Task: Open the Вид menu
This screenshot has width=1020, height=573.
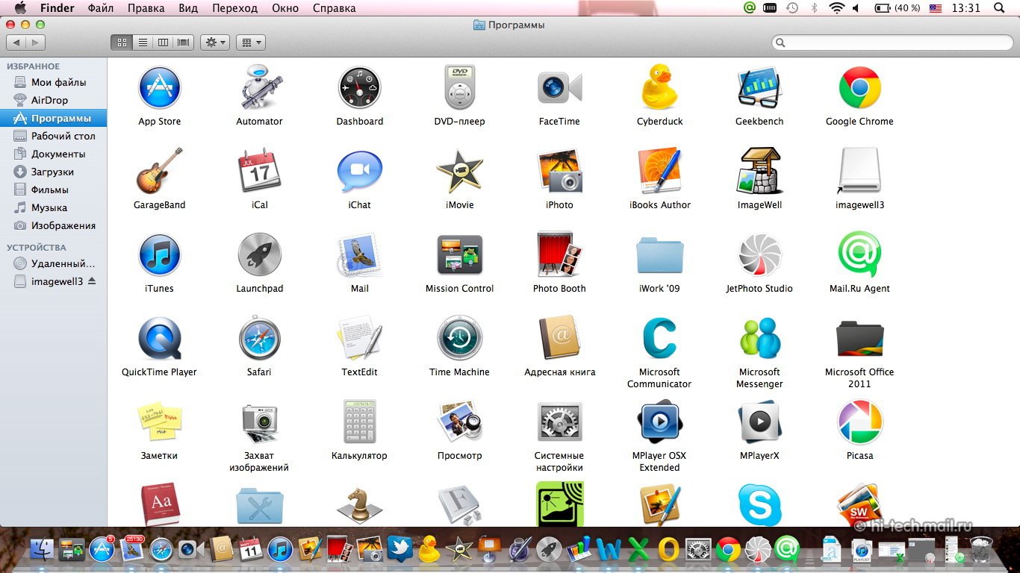Action: pos(188,8)
